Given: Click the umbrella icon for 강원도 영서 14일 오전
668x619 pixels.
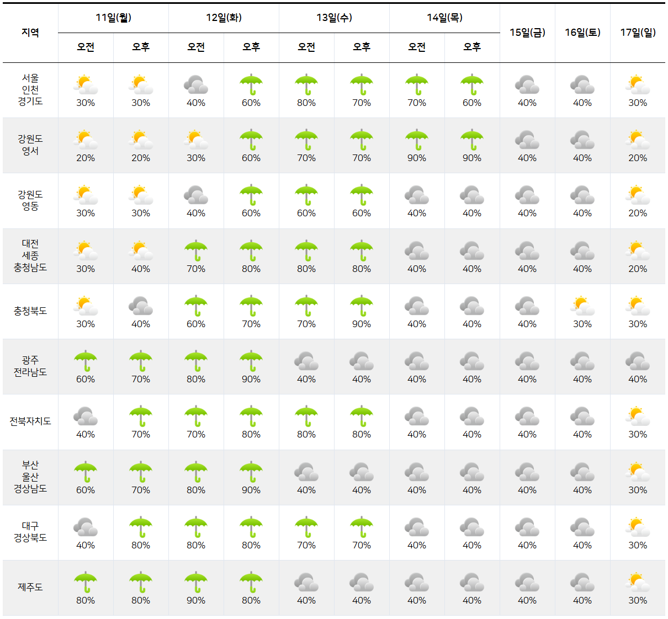Looking at the screenshot, I should point(417,140).
